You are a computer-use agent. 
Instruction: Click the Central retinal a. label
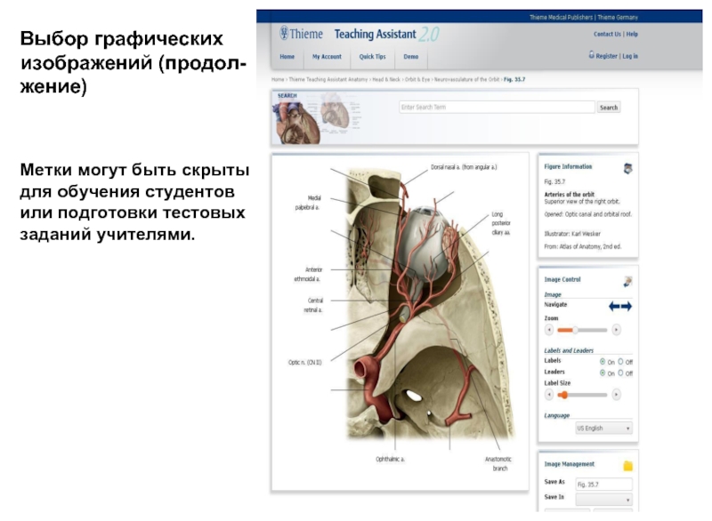point(313,305)
